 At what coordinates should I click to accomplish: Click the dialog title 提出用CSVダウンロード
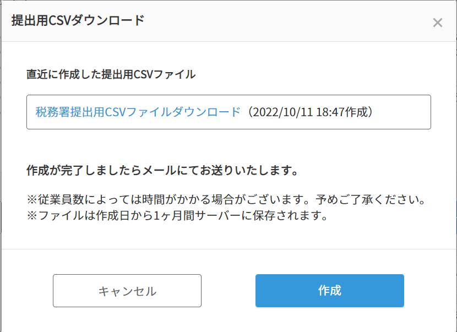click(x=78, y=21)
